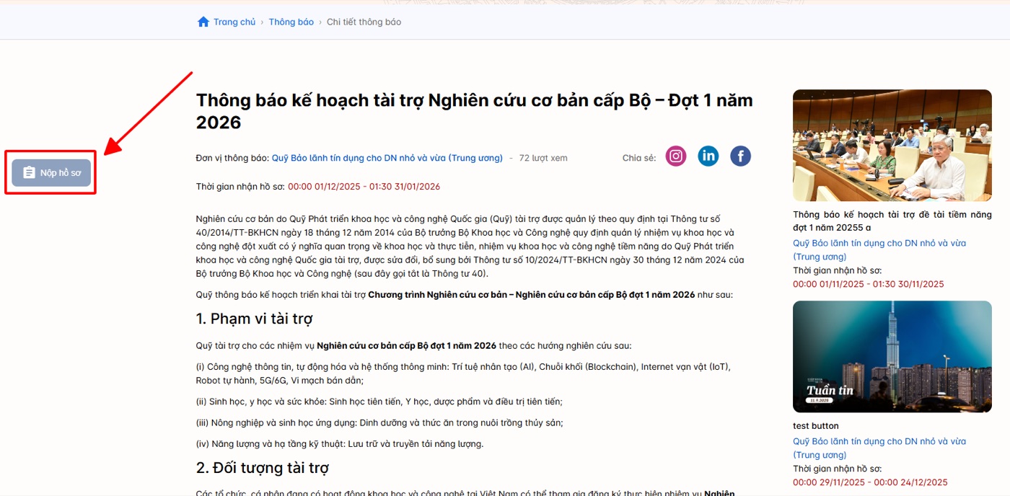Click paragraph item (iii) Nông nghiệp và sinh học
Screen dimensions: 1010x496
(379, 422)
